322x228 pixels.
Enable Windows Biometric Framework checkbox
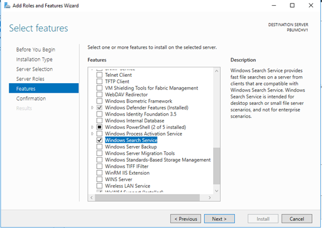point(100,101)
